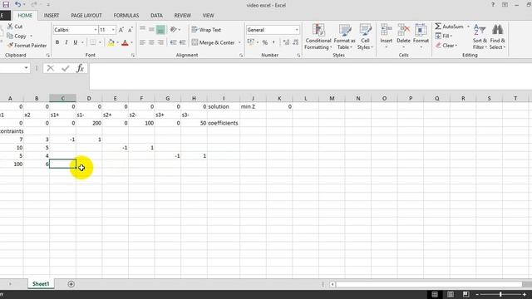Toggle Align Left
Image resolution: width=532 pixels, height=299 pixels.
[142, 42]
